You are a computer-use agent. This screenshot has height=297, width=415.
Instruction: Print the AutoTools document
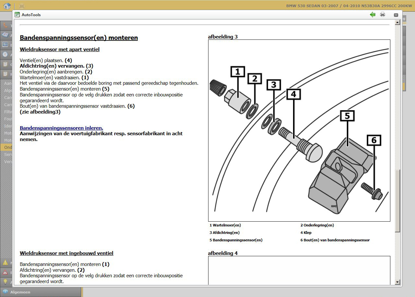point(383,15)
